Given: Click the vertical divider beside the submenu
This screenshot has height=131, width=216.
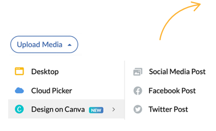Looking at the screenshot, I should click(124, 90).
